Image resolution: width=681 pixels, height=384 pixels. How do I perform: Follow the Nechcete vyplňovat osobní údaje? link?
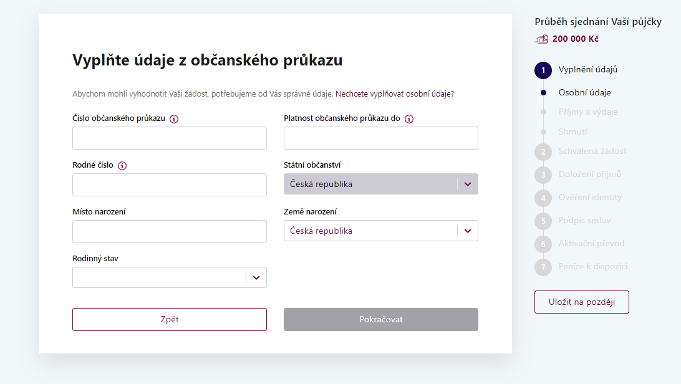[x=393, y=94]
